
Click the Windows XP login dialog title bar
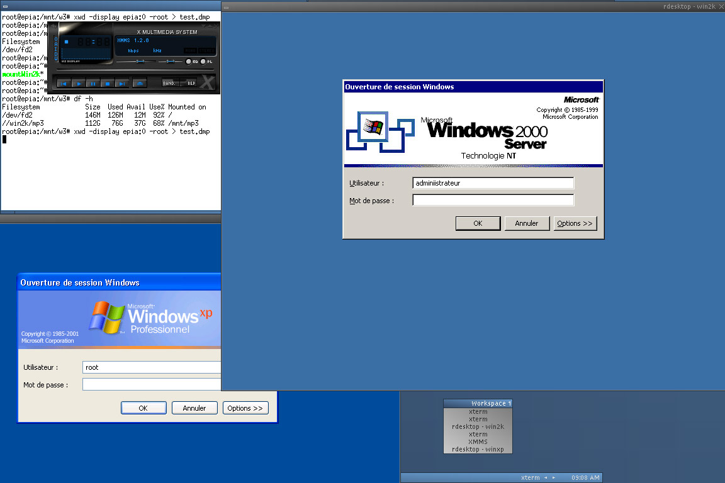[120, 282]
